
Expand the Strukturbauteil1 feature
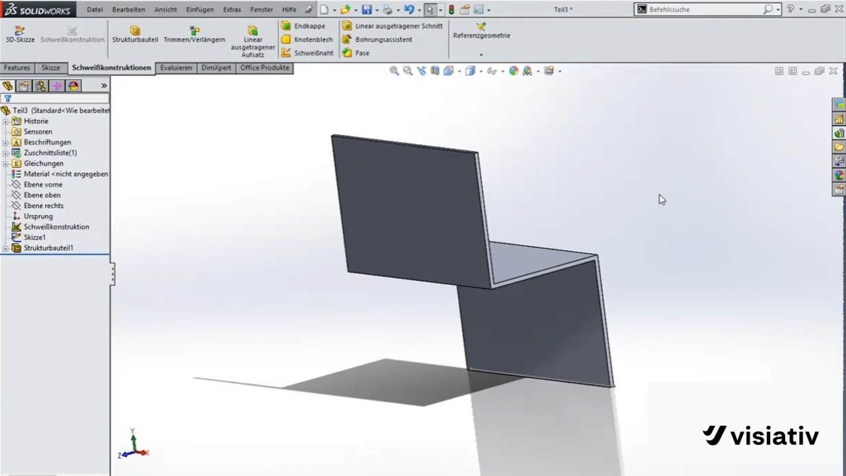tap(5, 248)
